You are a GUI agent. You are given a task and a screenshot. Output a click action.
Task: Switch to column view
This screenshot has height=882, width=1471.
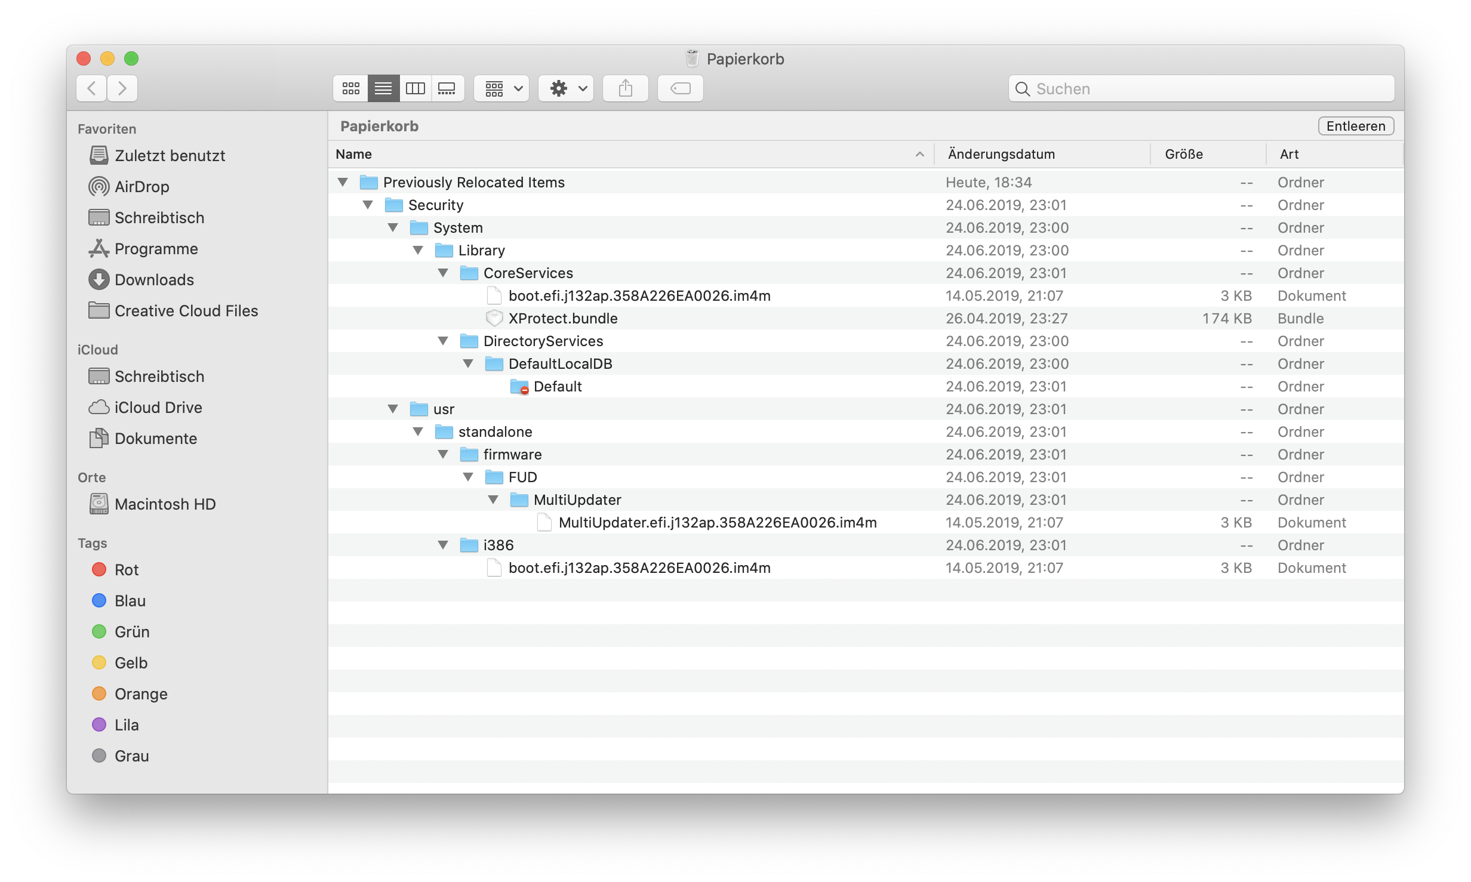[415, 89]
